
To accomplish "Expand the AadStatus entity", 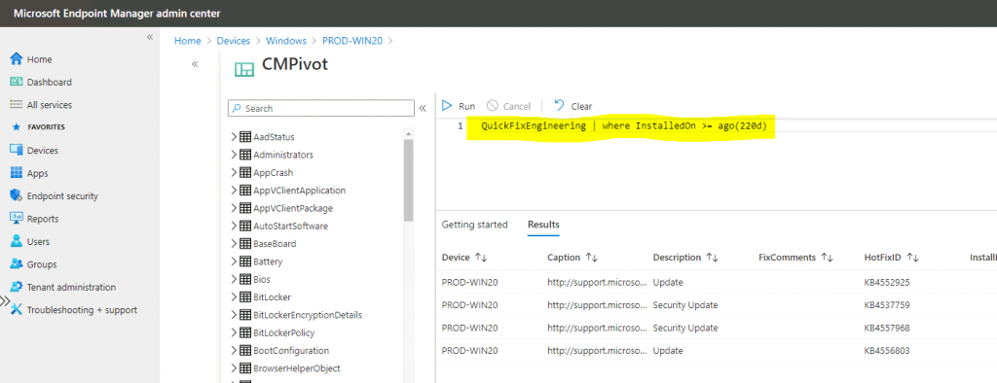I will pos(234,136).
